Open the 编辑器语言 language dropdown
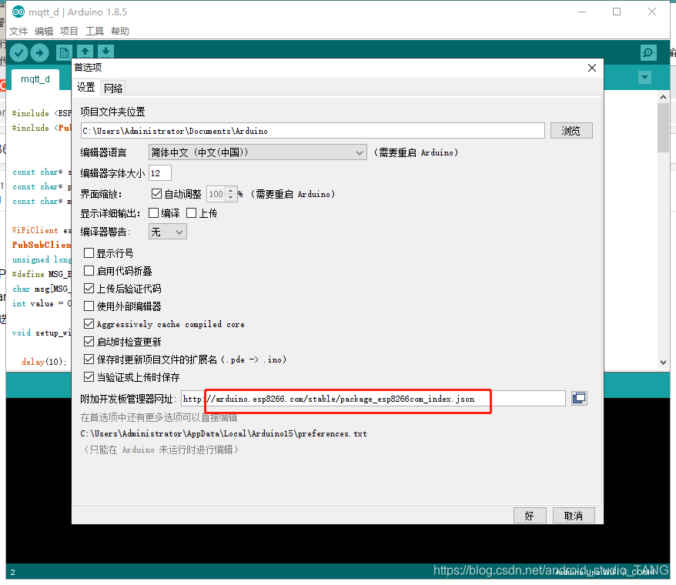The width and height of the screenshot is (676, 585). (257, 152)
